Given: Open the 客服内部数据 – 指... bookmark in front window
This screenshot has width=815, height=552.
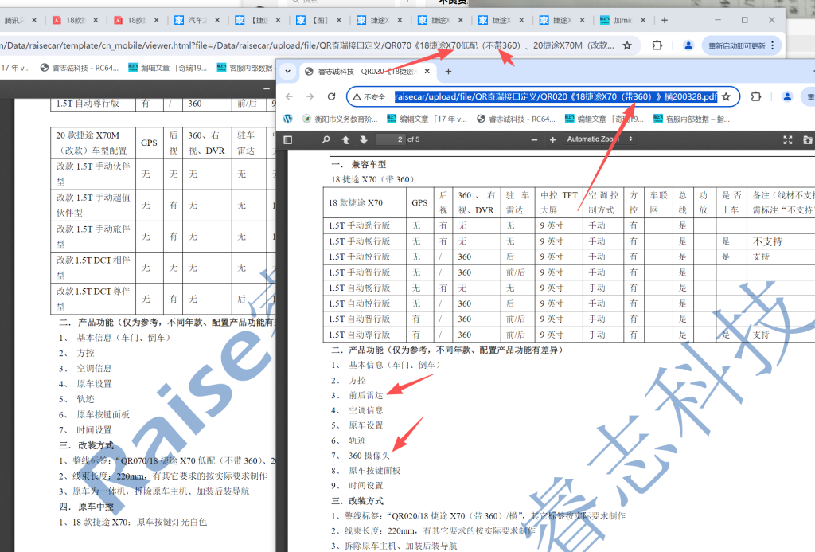Looking at the screenshot, I should point(692,119).
